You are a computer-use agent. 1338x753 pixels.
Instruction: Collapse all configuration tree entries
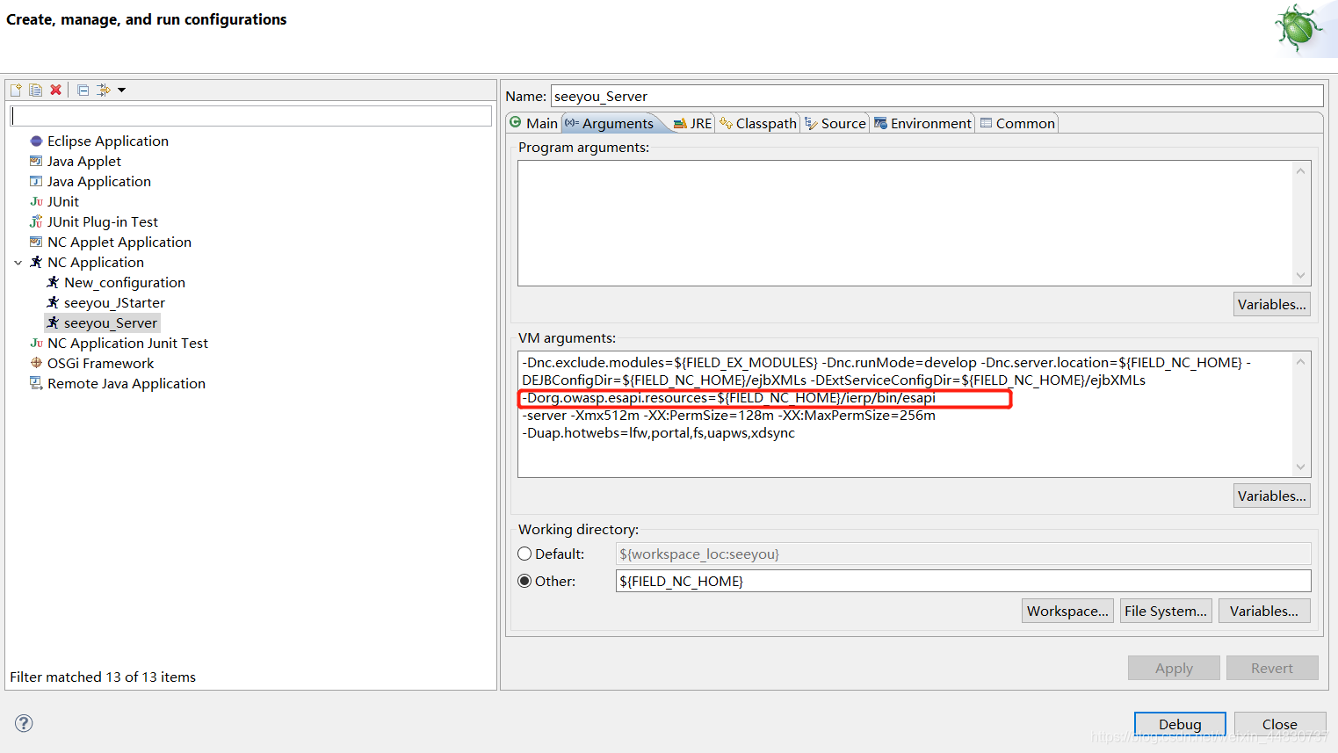(82, 89)
